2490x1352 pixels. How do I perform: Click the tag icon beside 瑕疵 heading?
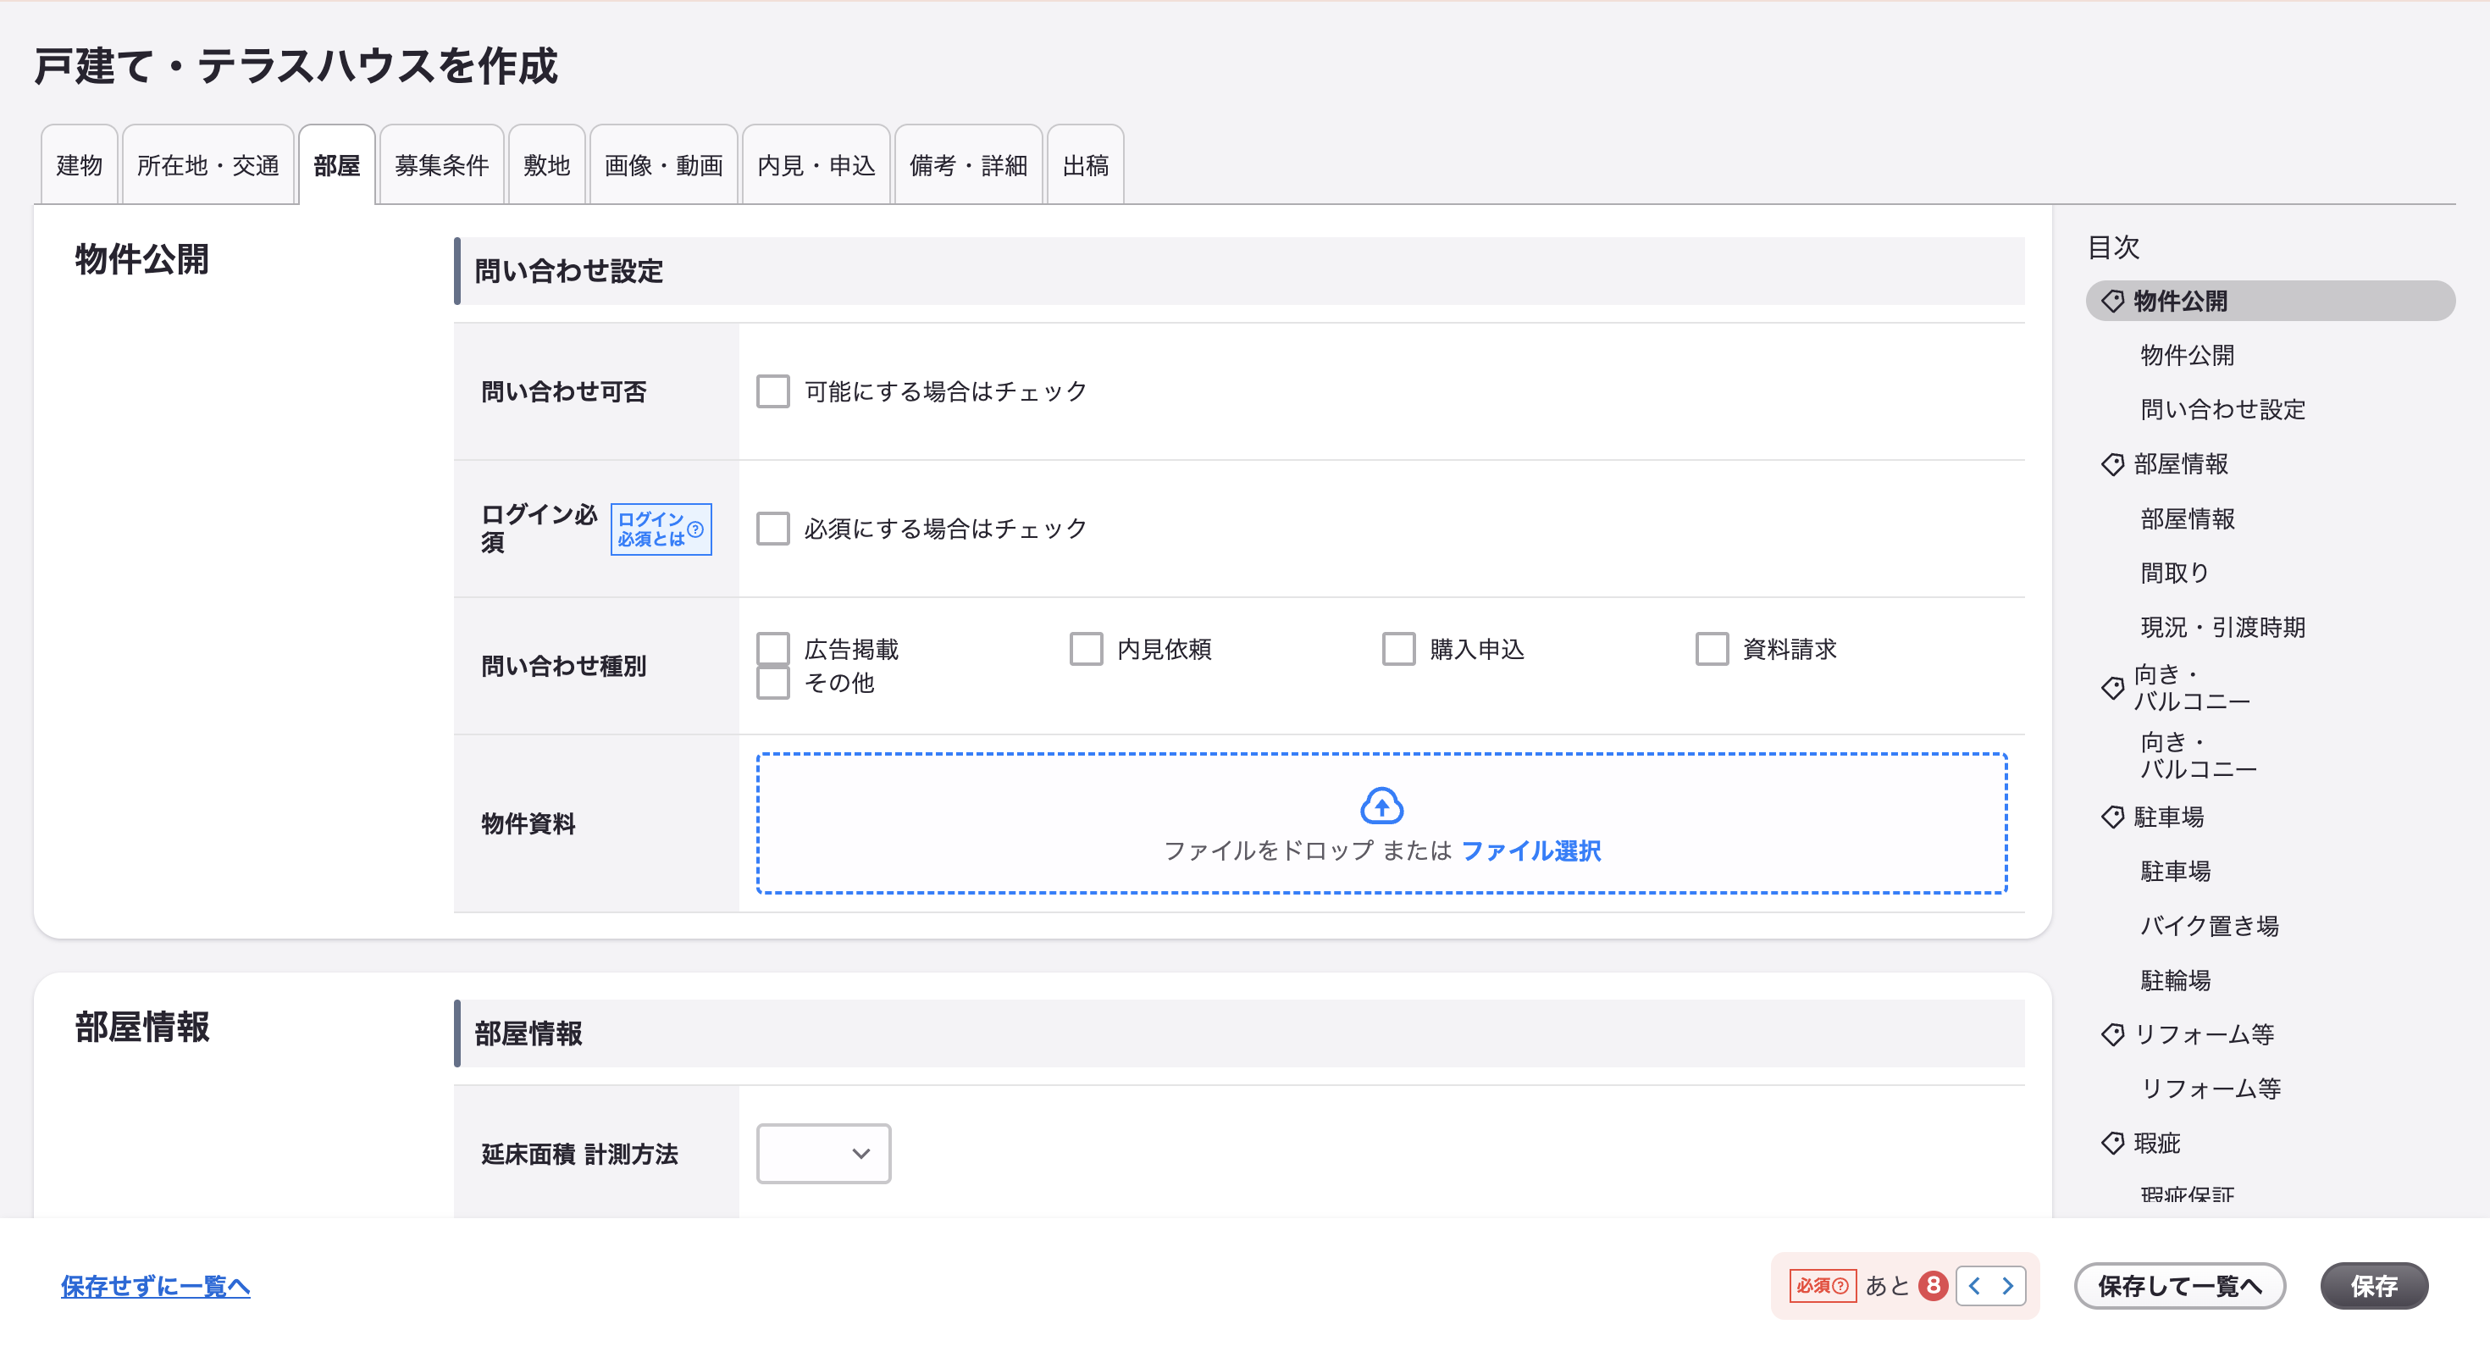pos(2112,1143)
